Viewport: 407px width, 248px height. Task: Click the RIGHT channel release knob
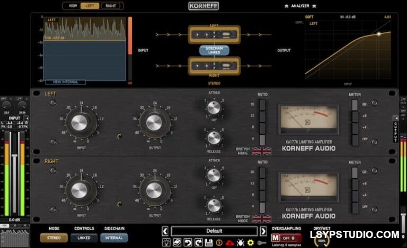pyautogui.click(x=214, y=206)
